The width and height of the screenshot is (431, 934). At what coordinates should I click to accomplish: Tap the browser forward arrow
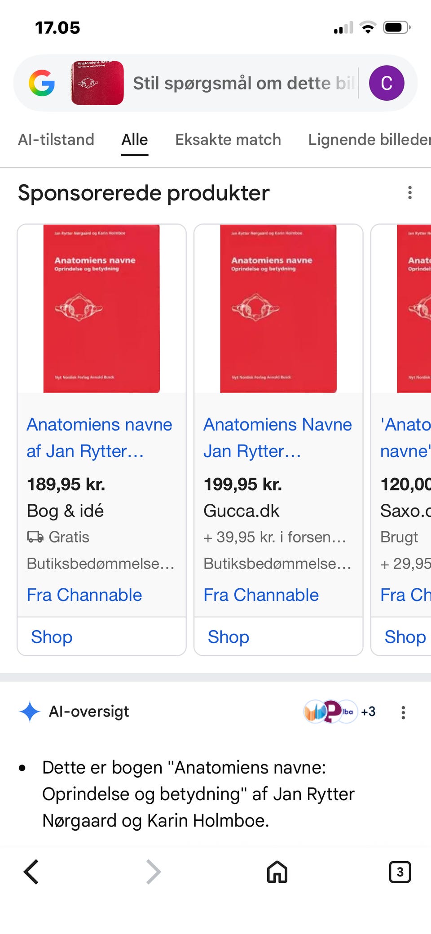click(x=153, y=872)
